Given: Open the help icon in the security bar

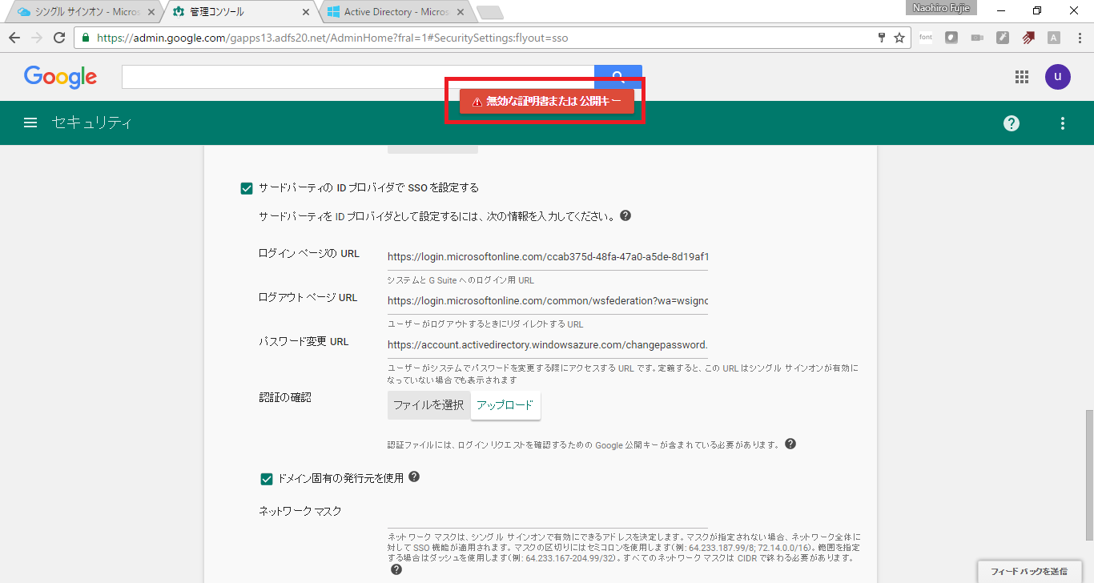Looking at the screenshot, I should pos(1011,123).
